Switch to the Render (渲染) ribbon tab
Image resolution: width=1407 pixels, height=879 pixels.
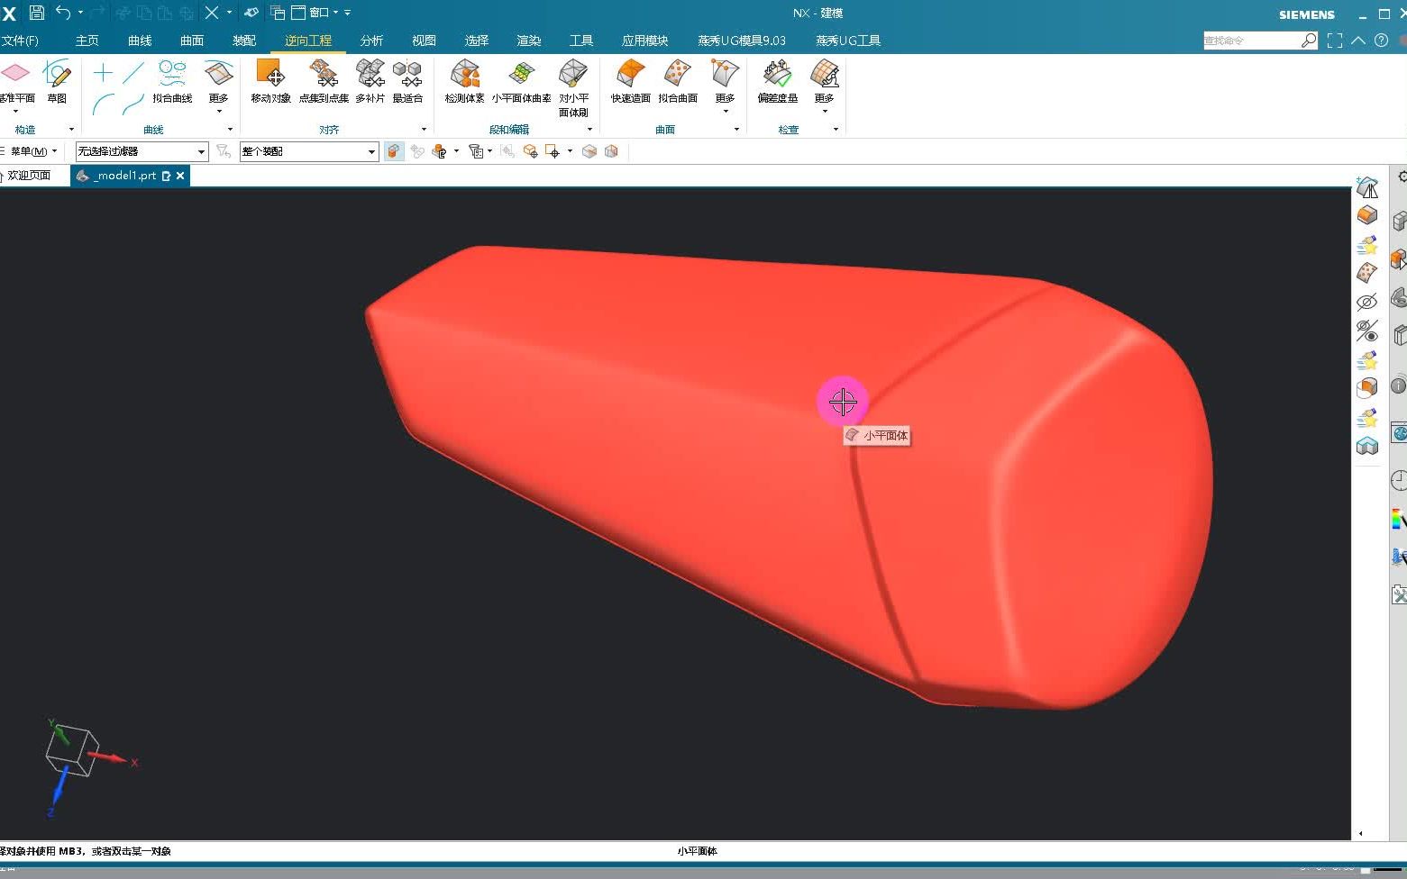(x=529, y=41)
